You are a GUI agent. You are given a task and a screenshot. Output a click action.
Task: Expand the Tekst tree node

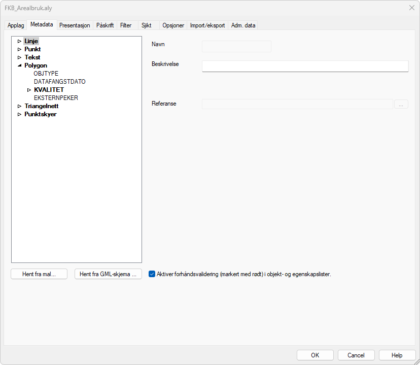(x=20, y=57)
